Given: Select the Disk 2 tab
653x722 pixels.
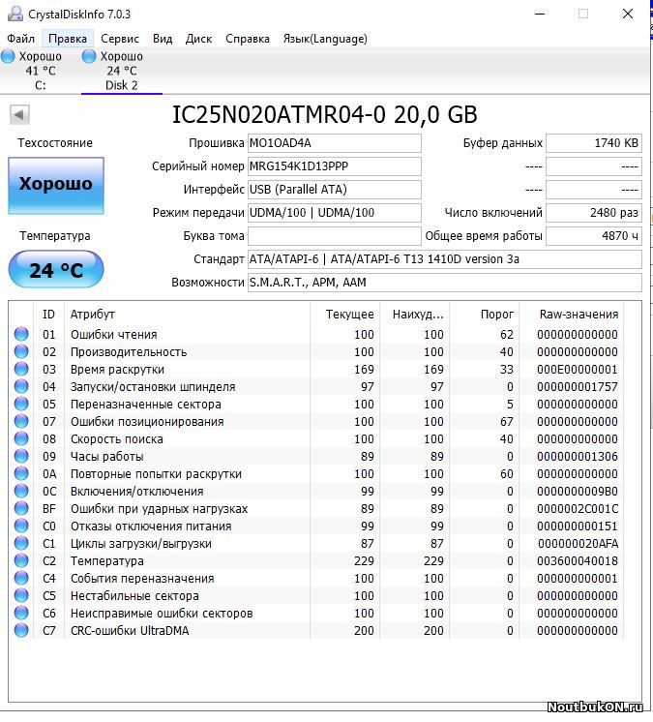Looking at the screenshot, I should tap(122, 71).
